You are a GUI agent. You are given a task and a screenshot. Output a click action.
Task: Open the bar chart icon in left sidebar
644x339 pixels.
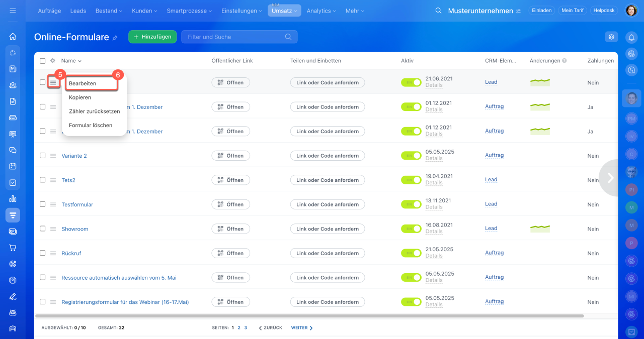[13, 199]
